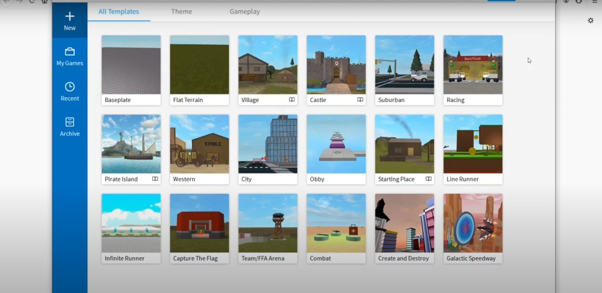This screenshot has width=602, height=293.
Task: Open My Games briefcase icon
Action: (70, 52)
